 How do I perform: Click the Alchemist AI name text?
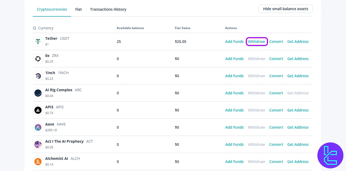pos(57,159)
